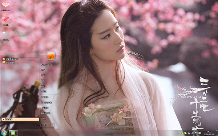Launch the second pinned wallpaper program entry

pos(9,63)
